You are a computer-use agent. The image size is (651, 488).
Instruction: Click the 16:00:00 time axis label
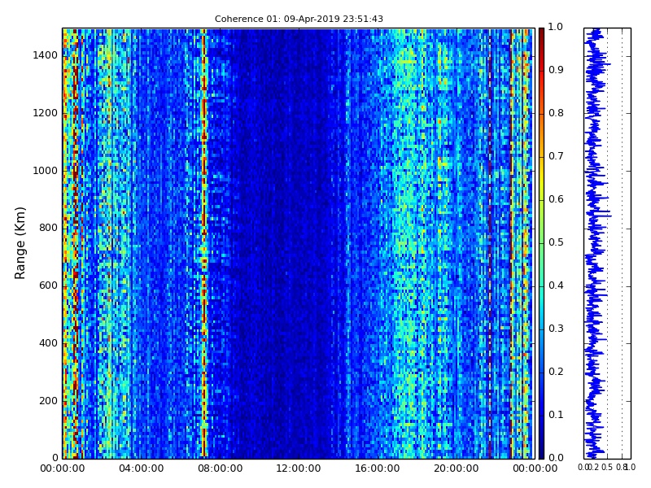point(378,468)
